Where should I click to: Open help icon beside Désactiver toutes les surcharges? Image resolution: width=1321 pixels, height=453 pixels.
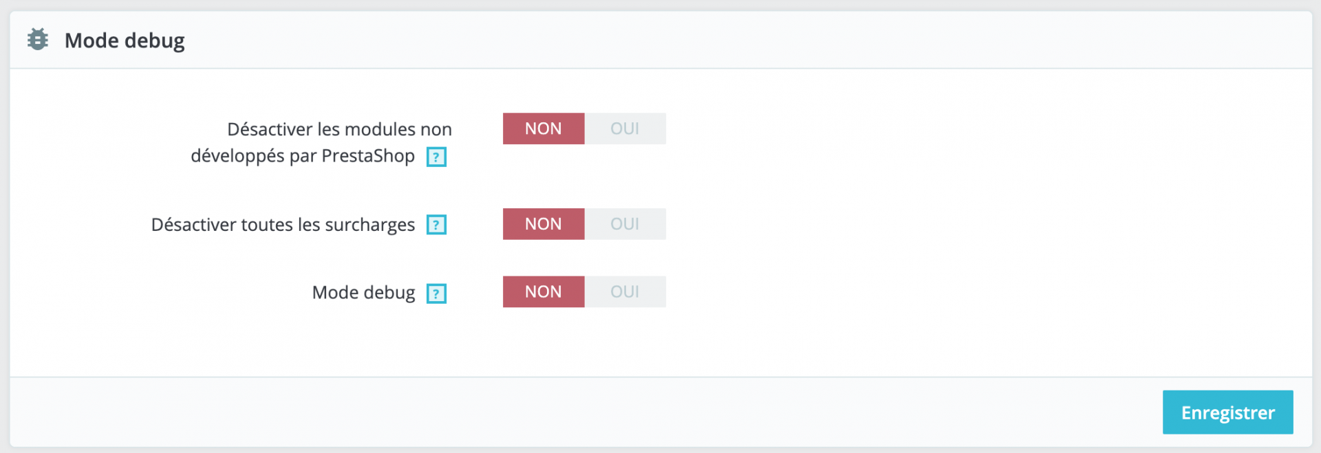click(x=436, y=225)
